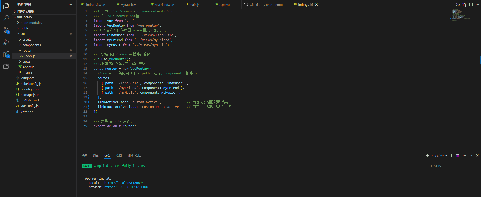Open timeline history icon in editor toolbar
This screenshot has width=481, height=197.
pyautogui.click(x=458, y=5)
